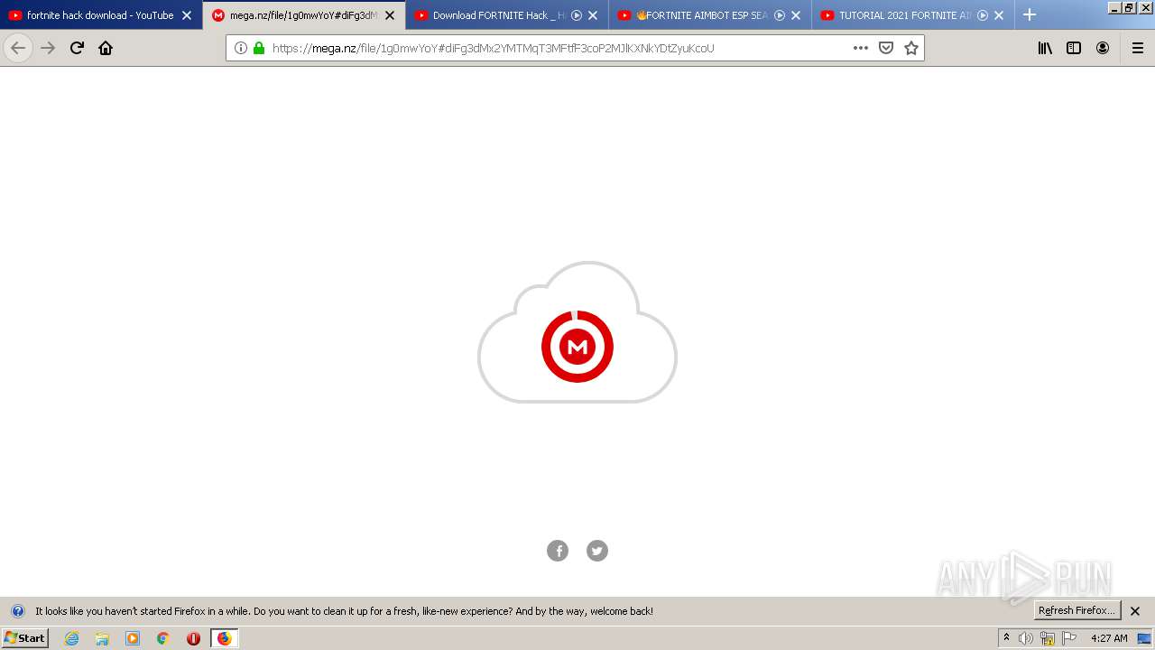Image resolution: width=1155 pixels, height=650 pixels.
Task: Launch Internet Explorer from the taskbar
Action: [x=72, y=638]
